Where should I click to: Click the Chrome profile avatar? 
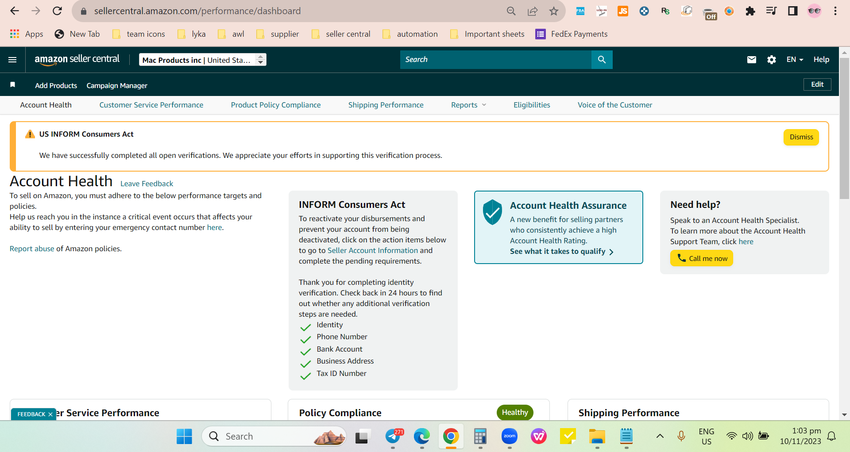click(814, 11)
